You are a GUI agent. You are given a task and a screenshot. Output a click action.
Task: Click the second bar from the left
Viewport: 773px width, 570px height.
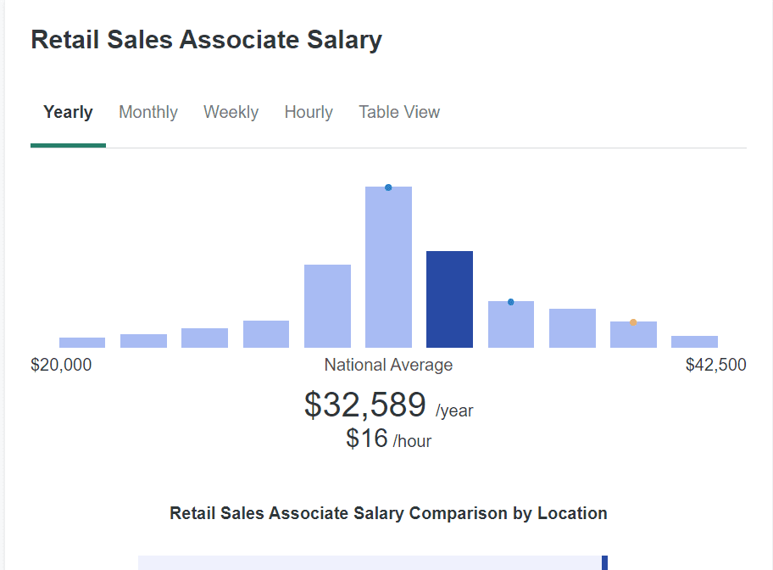coord(143,341)
